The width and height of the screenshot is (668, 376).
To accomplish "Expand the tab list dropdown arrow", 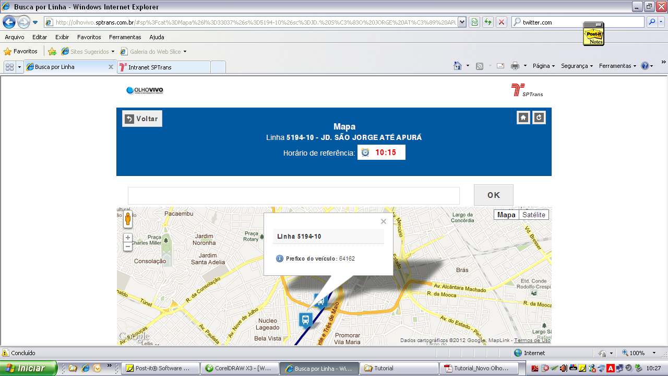I will pos(20,67).
